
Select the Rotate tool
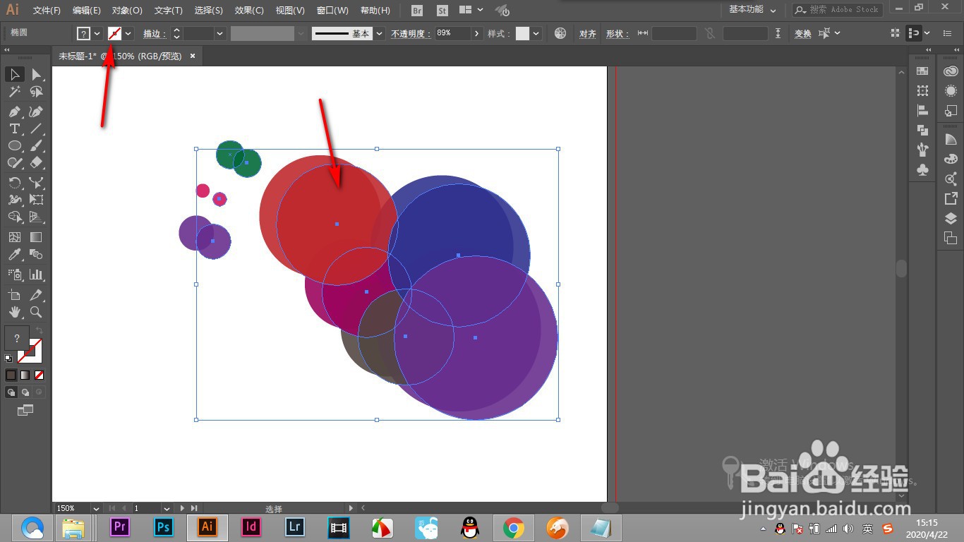[x=14, y=182]
